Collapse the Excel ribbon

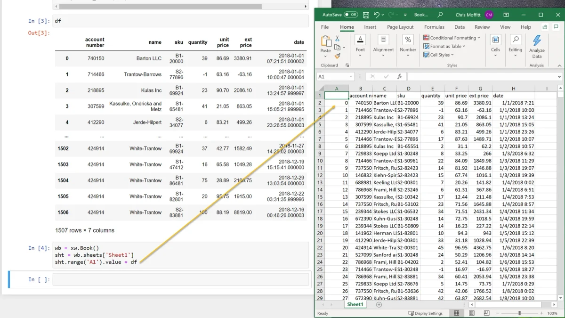point(559,65)
